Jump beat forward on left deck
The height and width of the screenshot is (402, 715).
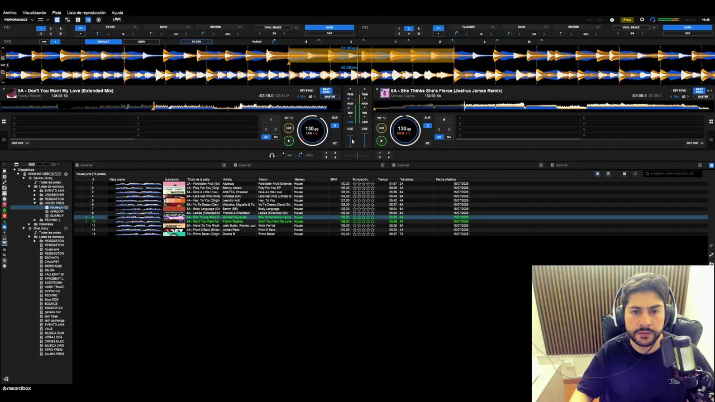click(275, 129)
